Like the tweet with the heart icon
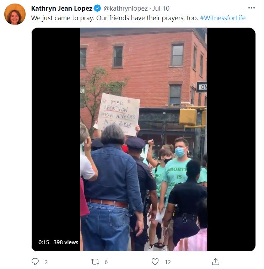The image size is (264, 269). 155,262
